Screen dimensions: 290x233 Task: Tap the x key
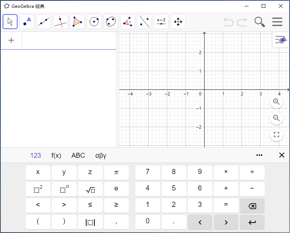tap(38, 173)
